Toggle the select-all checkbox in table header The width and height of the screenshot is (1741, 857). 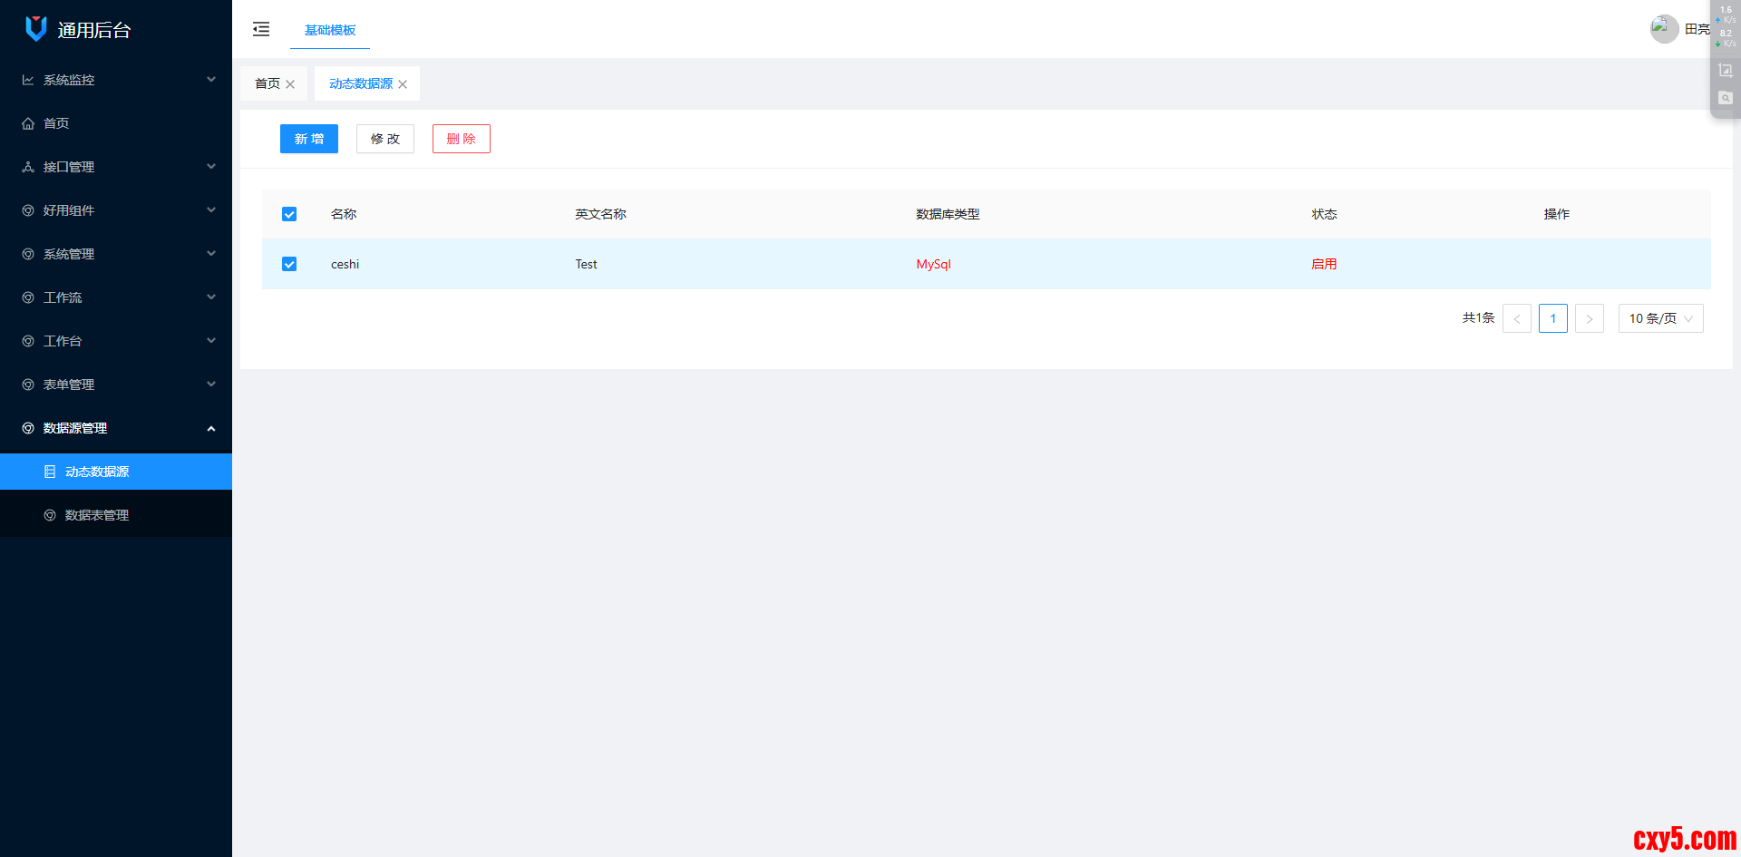pos(289,214)
